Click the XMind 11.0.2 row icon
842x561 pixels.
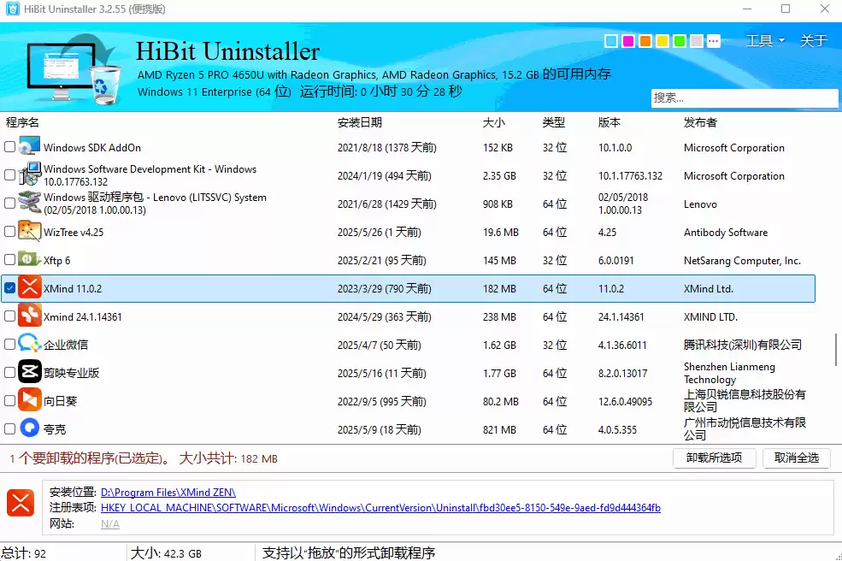point(30,288)
